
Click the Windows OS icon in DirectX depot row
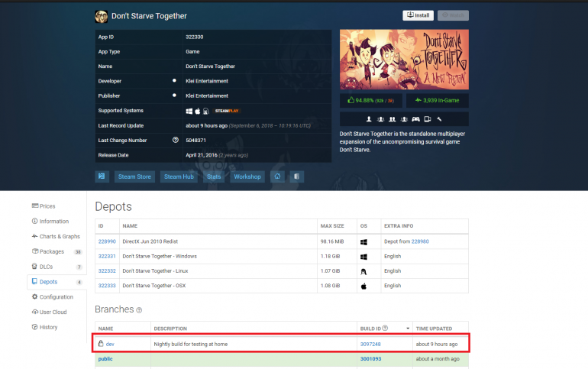tap(363, 242)
